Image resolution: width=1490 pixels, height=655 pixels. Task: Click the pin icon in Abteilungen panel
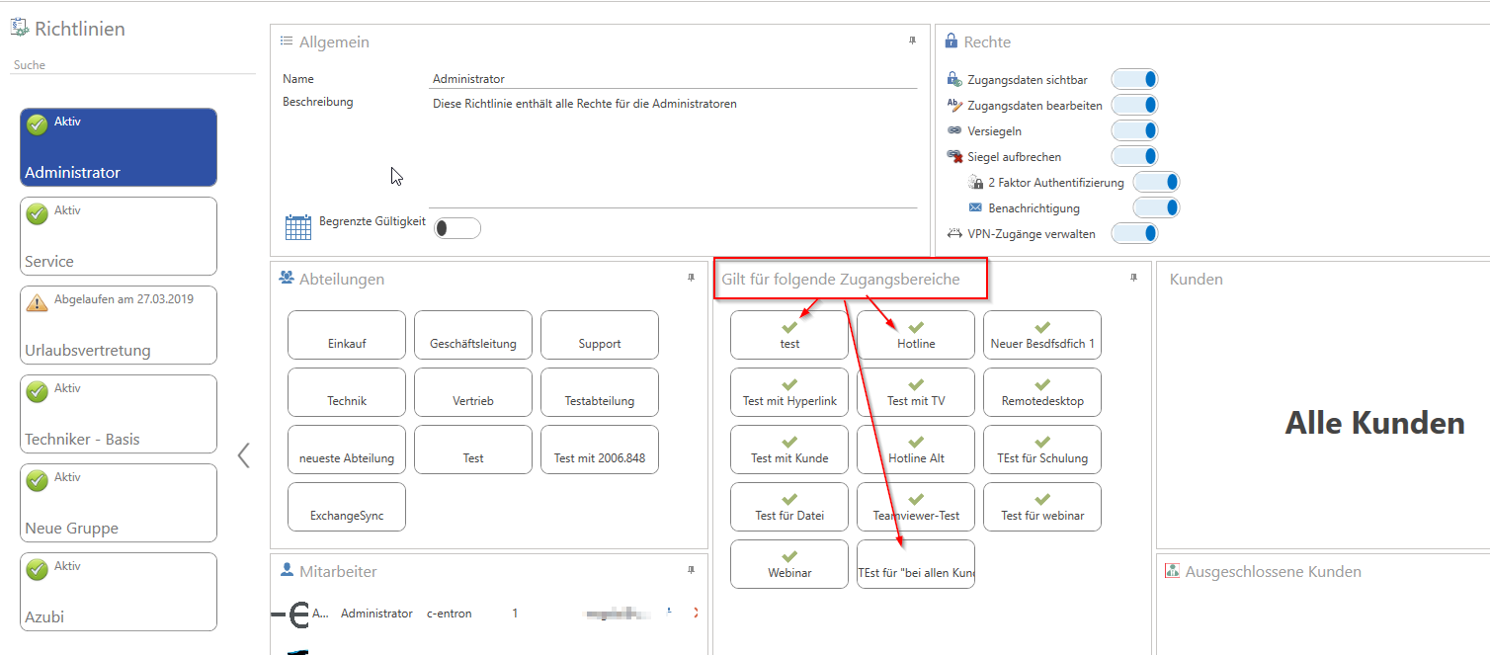pyautogui.click(x=691, y=279)
